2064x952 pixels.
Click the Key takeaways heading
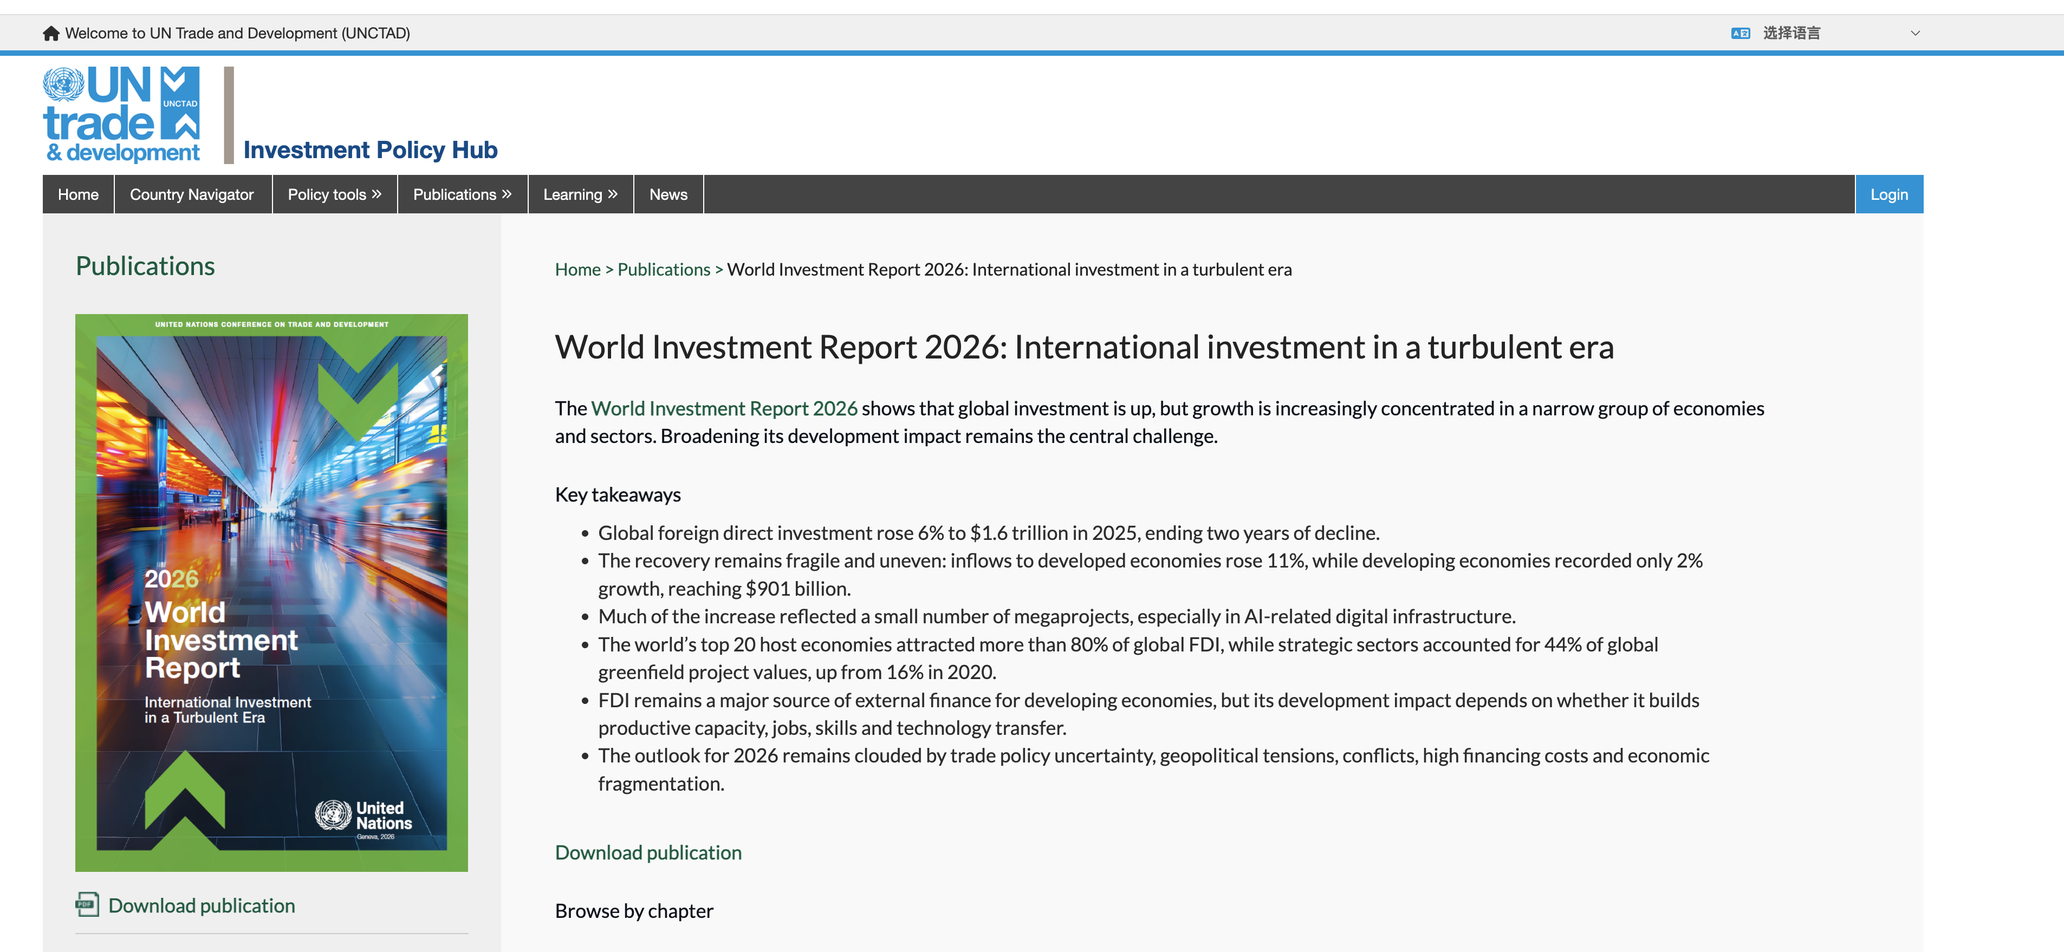618,495
